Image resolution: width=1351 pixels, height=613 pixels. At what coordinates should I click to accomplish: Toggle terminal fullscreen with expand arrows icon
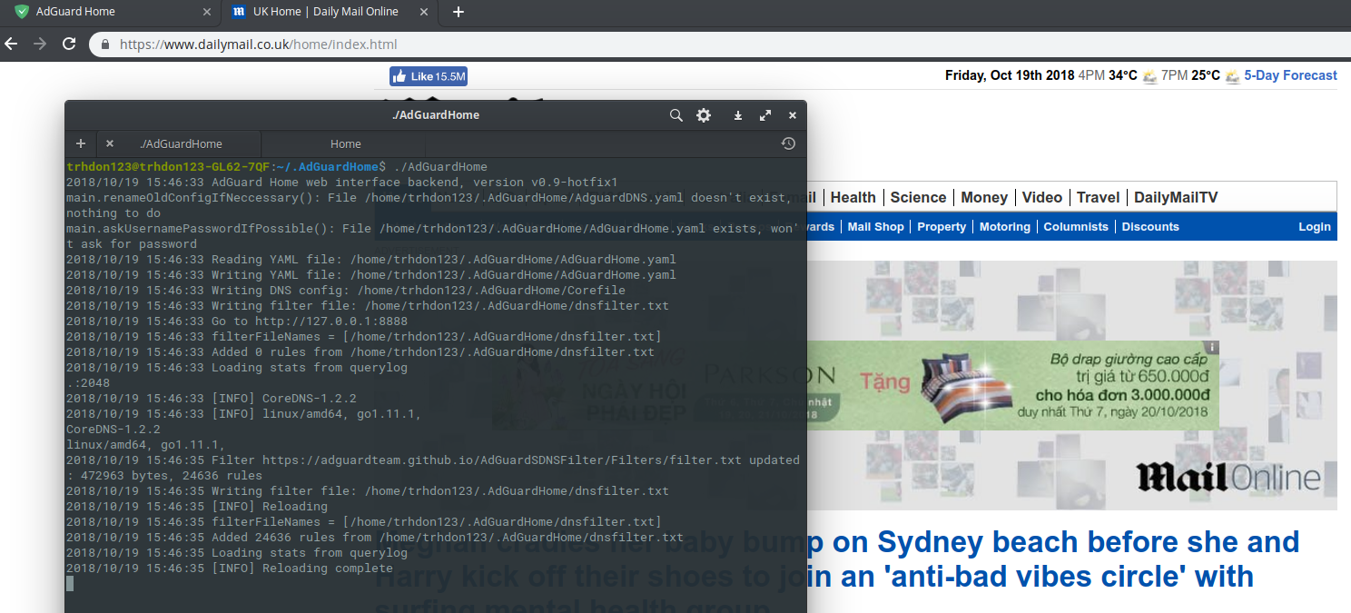765,115
